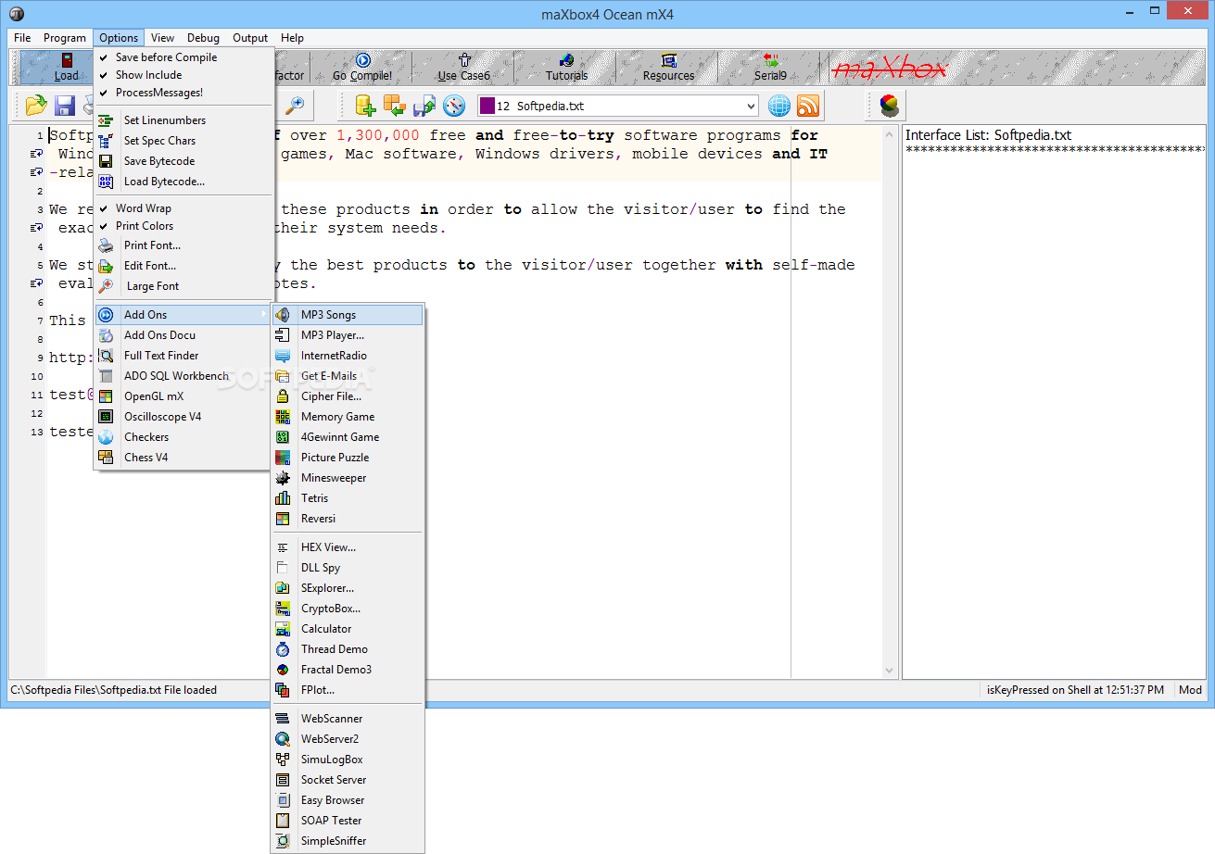Toggle Save before Compile option

click(x=184, y=57)
